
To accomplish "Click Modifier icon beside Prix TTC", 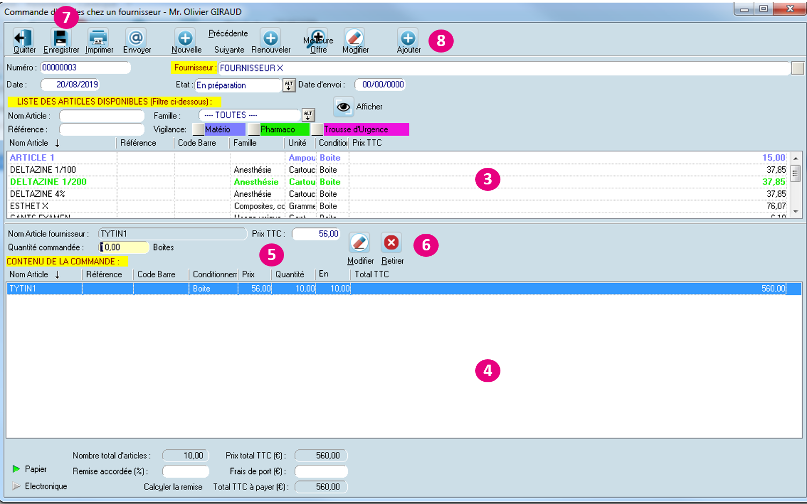I will (x=359, y=243).
